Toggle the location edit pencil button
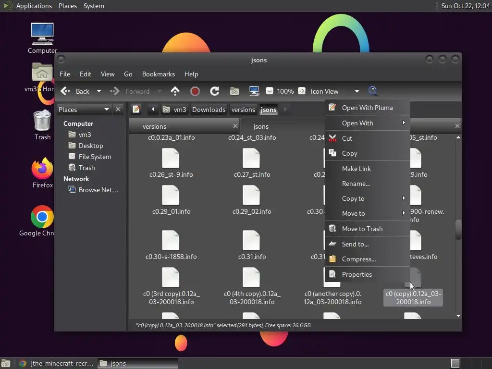Screen dimensions: 492x369 pos(136,109)
